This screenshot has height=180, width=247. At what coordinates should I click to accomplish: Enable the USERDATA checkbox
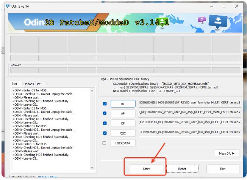tap(104, 143)
